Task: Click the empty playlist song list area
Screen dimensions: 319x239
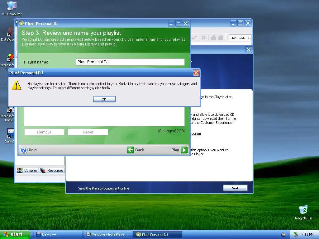Action: point(104,116)
